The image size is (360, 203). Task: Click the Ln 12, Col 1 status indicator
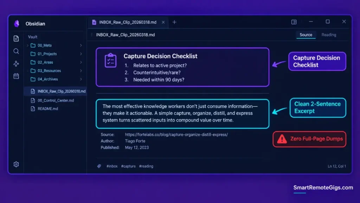tap(336, 166)
